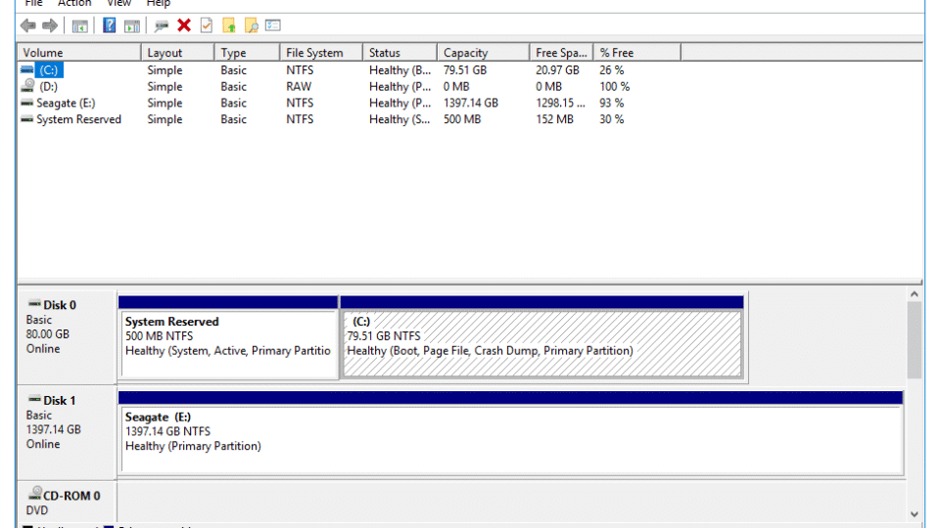The image size is (940, 528).
Task: Click the folder with green arrow icon
Action: click(229, 25)
